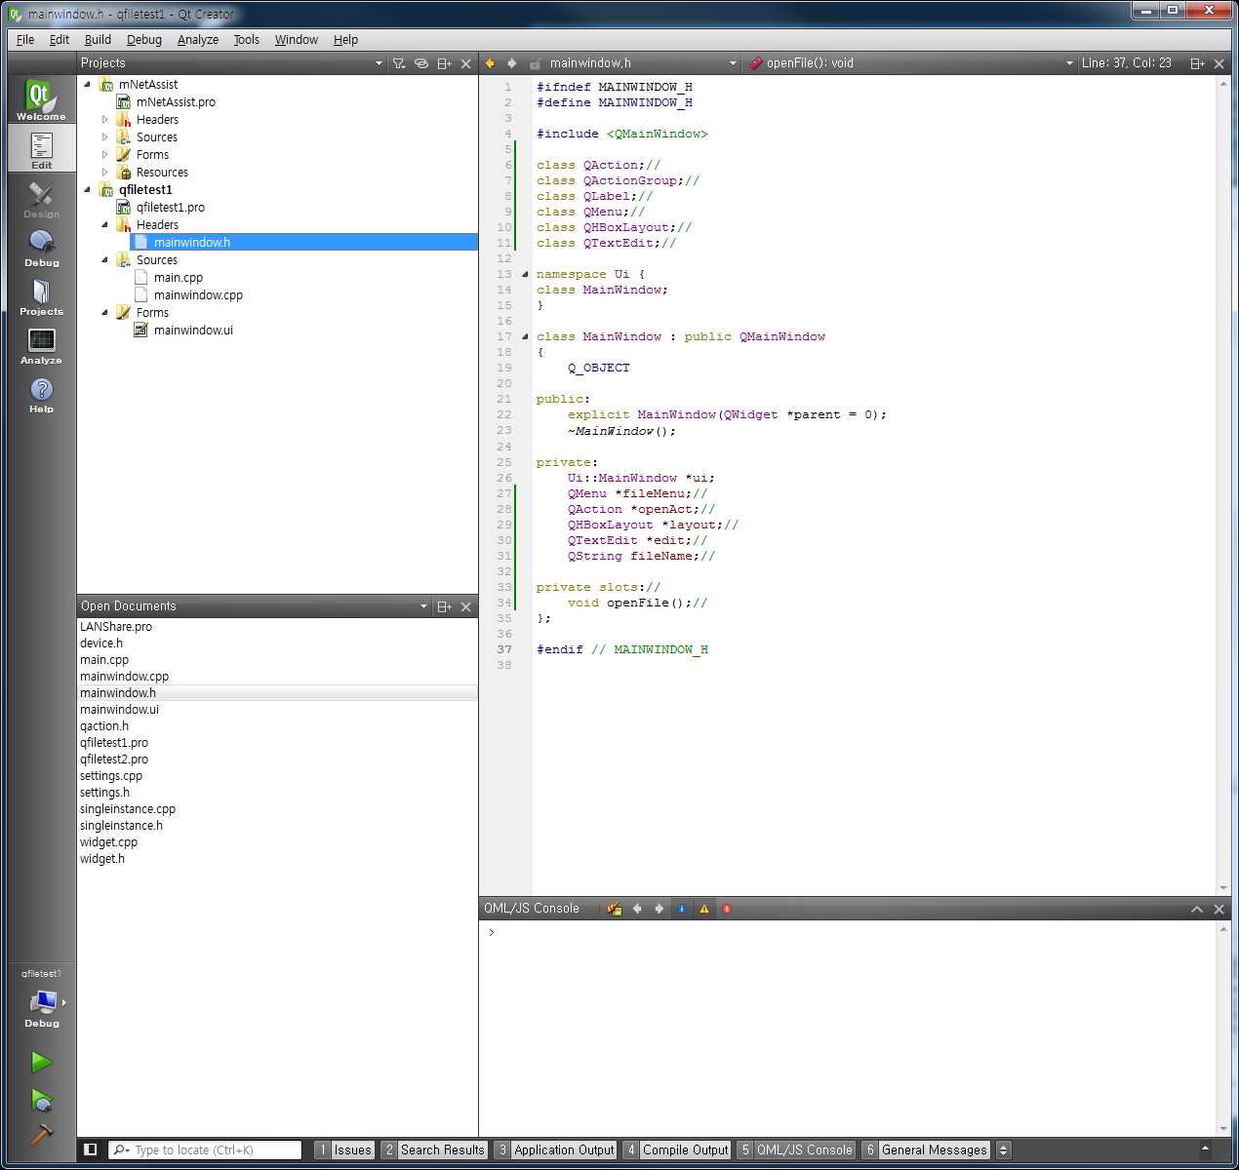Image resolution: width=1239 pixels, height=1170 pixels.
Task: Expand Headers under mNetAssist
Action: (105, 120)
